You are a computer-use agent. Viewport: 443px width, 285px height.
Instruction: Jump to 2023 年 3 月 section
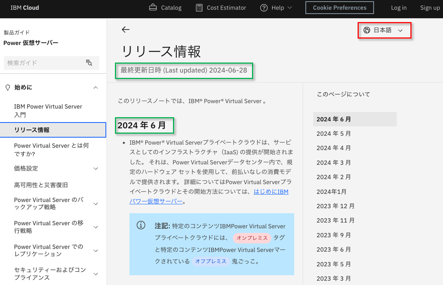(334, 279)
